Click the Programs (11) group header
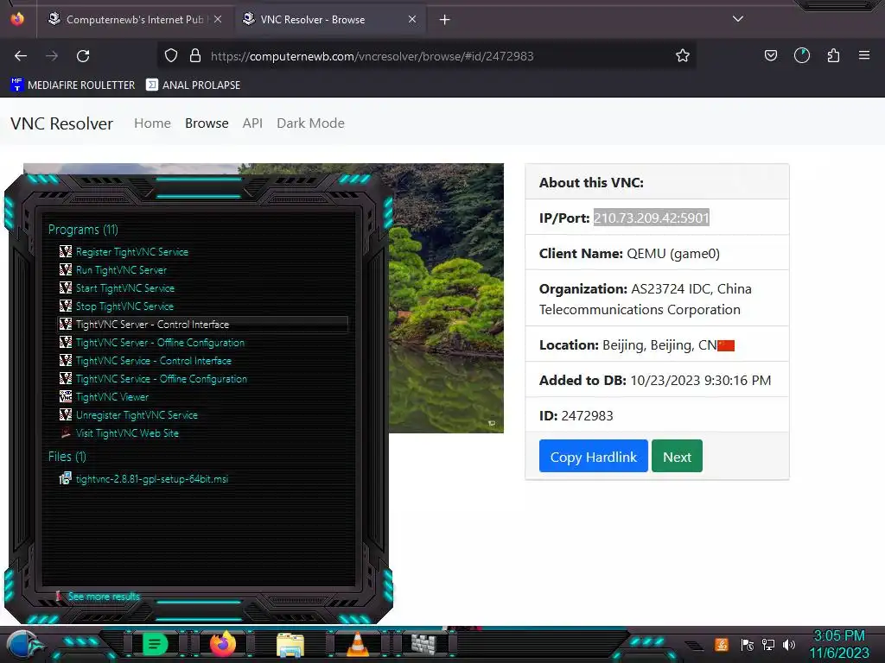 click(x=83, y=230)
